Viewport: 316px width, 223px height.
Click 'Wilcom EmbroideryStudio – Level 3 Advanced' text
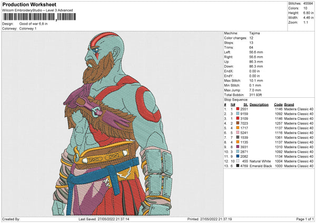click(x=37, y=11)
